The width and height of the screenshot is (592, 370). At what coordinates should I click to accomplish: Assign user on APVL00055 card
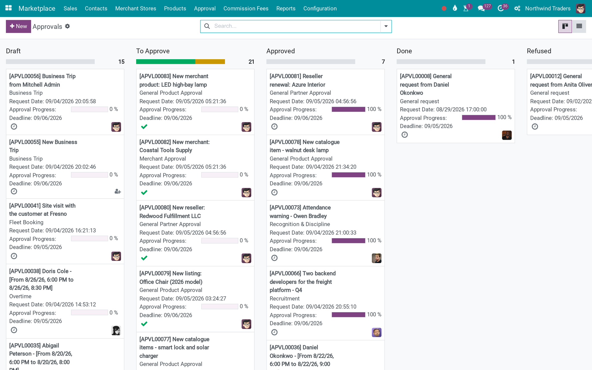[x=117, y=191]
